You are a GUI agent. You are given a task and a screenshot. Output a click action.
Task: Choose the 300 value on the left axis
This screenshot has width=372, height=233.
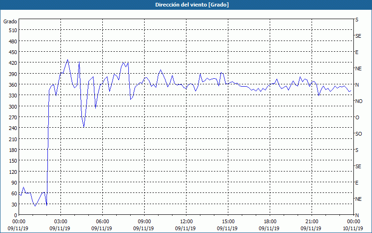coord(13,107)
